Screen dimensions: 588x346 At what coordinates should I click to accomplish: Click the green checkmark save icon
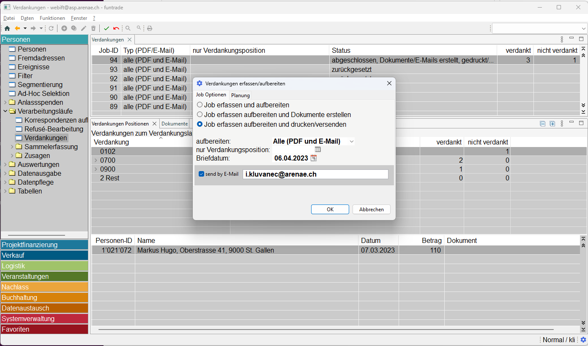point(107,28)
